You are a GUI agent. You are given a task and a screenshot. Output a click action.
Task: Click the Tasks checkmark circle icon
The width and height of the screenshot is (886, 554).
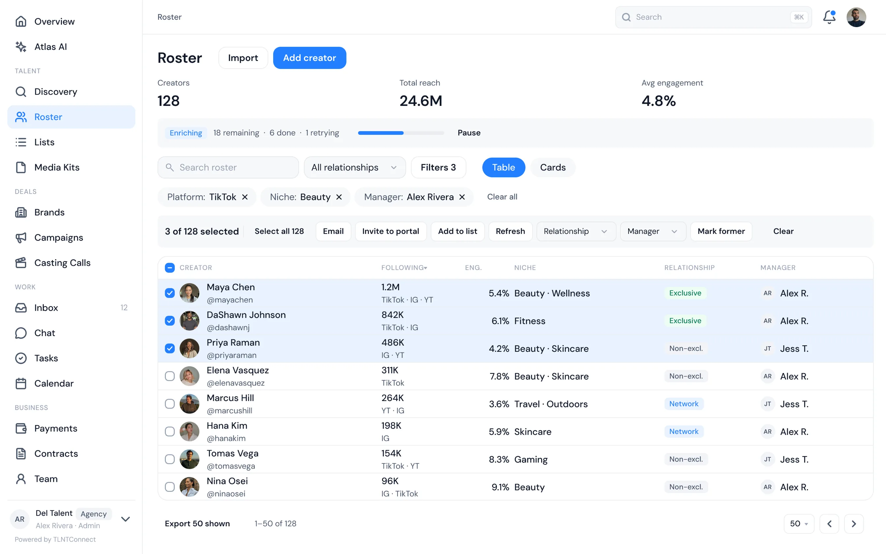point(21,358)
